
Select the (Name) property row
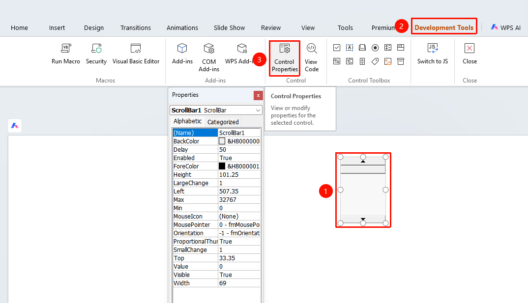point(216,133)
